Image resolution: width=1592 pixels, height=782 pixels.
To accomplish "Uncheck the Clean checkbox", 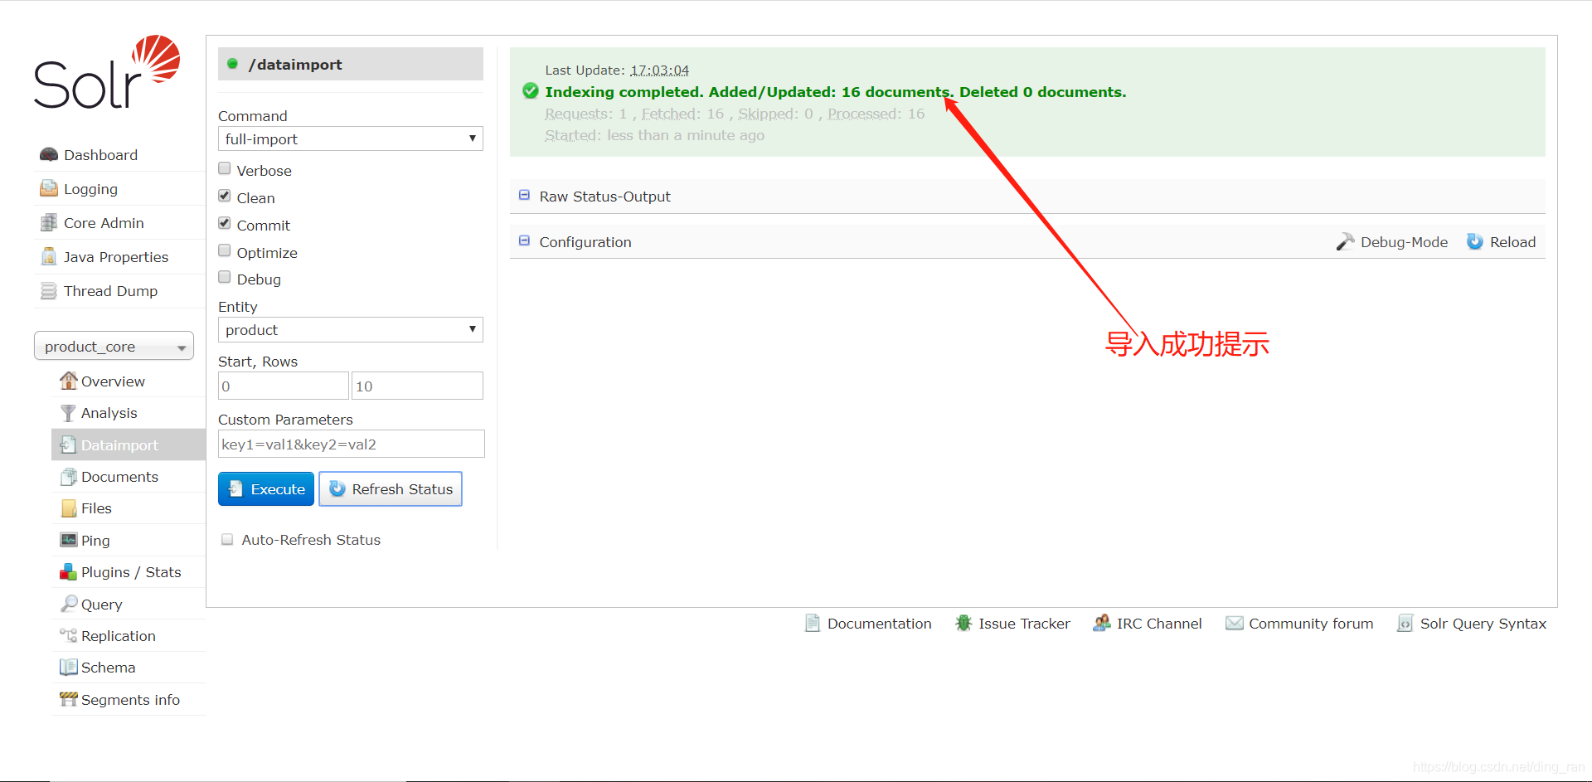I will pyautogui.click(x=225, y=196).
